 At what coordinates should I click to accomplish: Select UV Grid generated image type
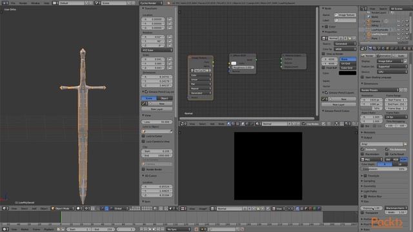pyautogui.click(x=348, y=64)
